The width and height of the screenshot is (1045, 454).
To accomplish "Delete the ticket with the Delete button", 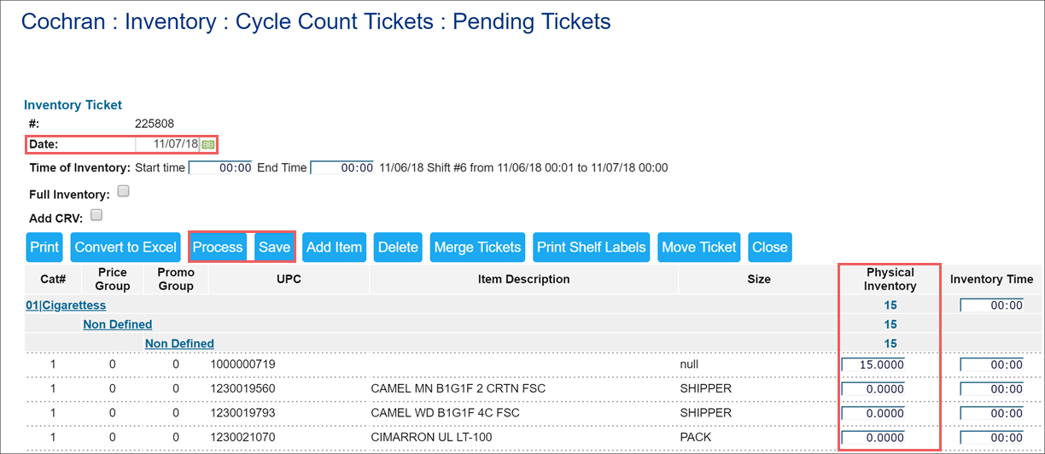I will click(398, 247).
